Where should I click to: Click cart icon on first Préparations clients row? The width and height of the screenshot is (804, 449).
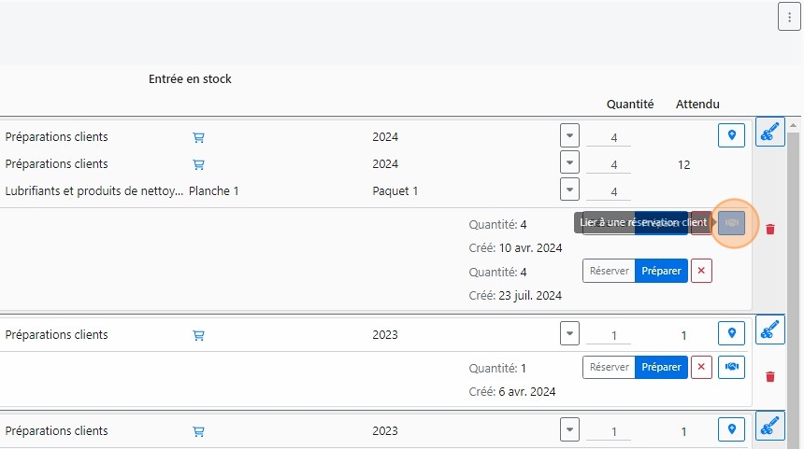tap(198, 137)
